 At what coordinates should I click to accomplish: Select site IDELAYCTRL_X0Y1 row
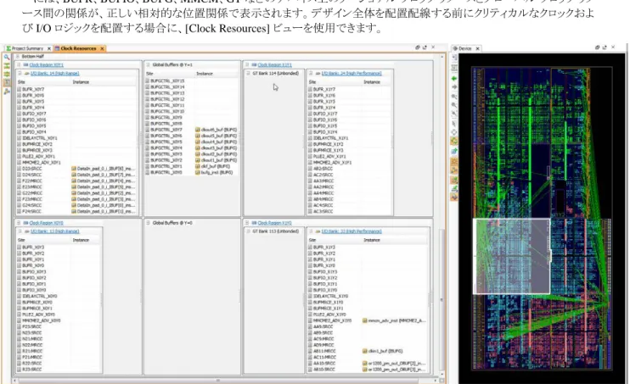pos(76,138)
